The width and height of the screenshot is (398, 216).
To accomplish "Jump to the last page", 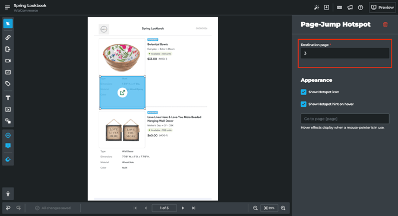I will (194, 208).
